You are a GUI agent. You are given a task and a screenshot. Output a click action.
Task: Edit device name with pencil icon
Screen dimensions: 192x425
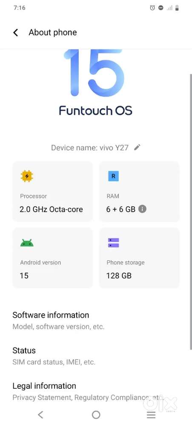click(138, 147)
